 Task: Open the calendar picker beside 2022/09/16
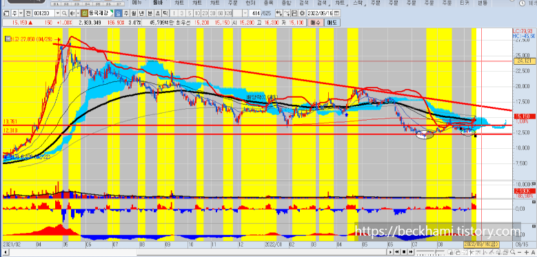[336, 13]
